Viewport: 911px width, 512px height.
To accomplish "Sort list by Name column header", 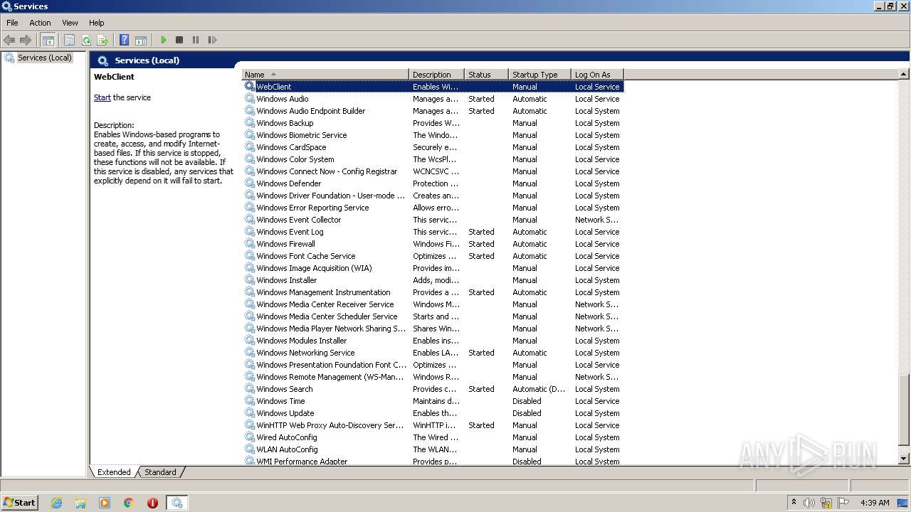I will click(325, 74).
